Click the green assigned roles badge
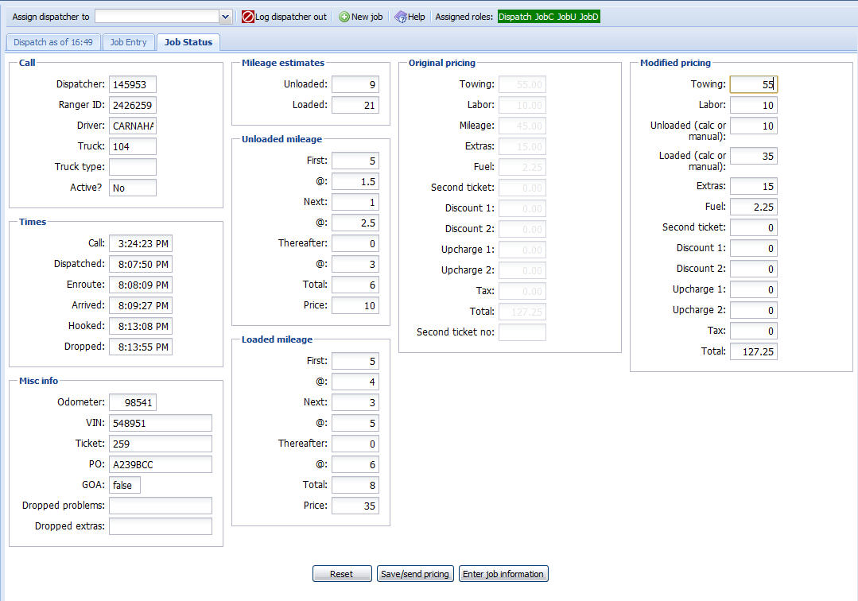 pos(549,17)
